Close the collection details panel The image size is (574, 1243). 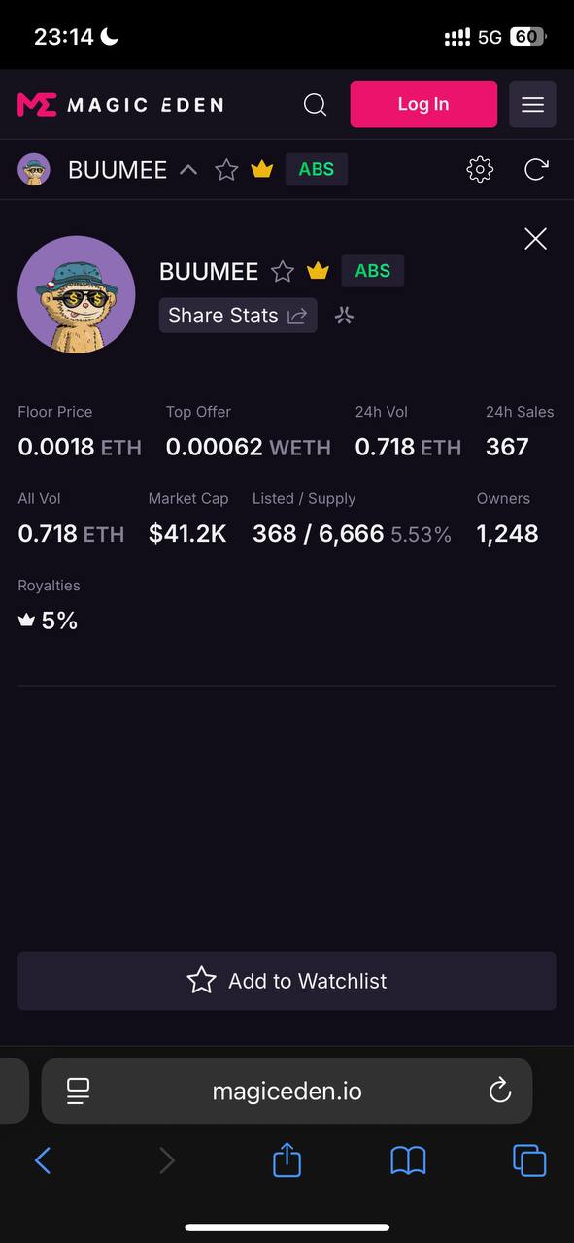click(x=535, y=239)
